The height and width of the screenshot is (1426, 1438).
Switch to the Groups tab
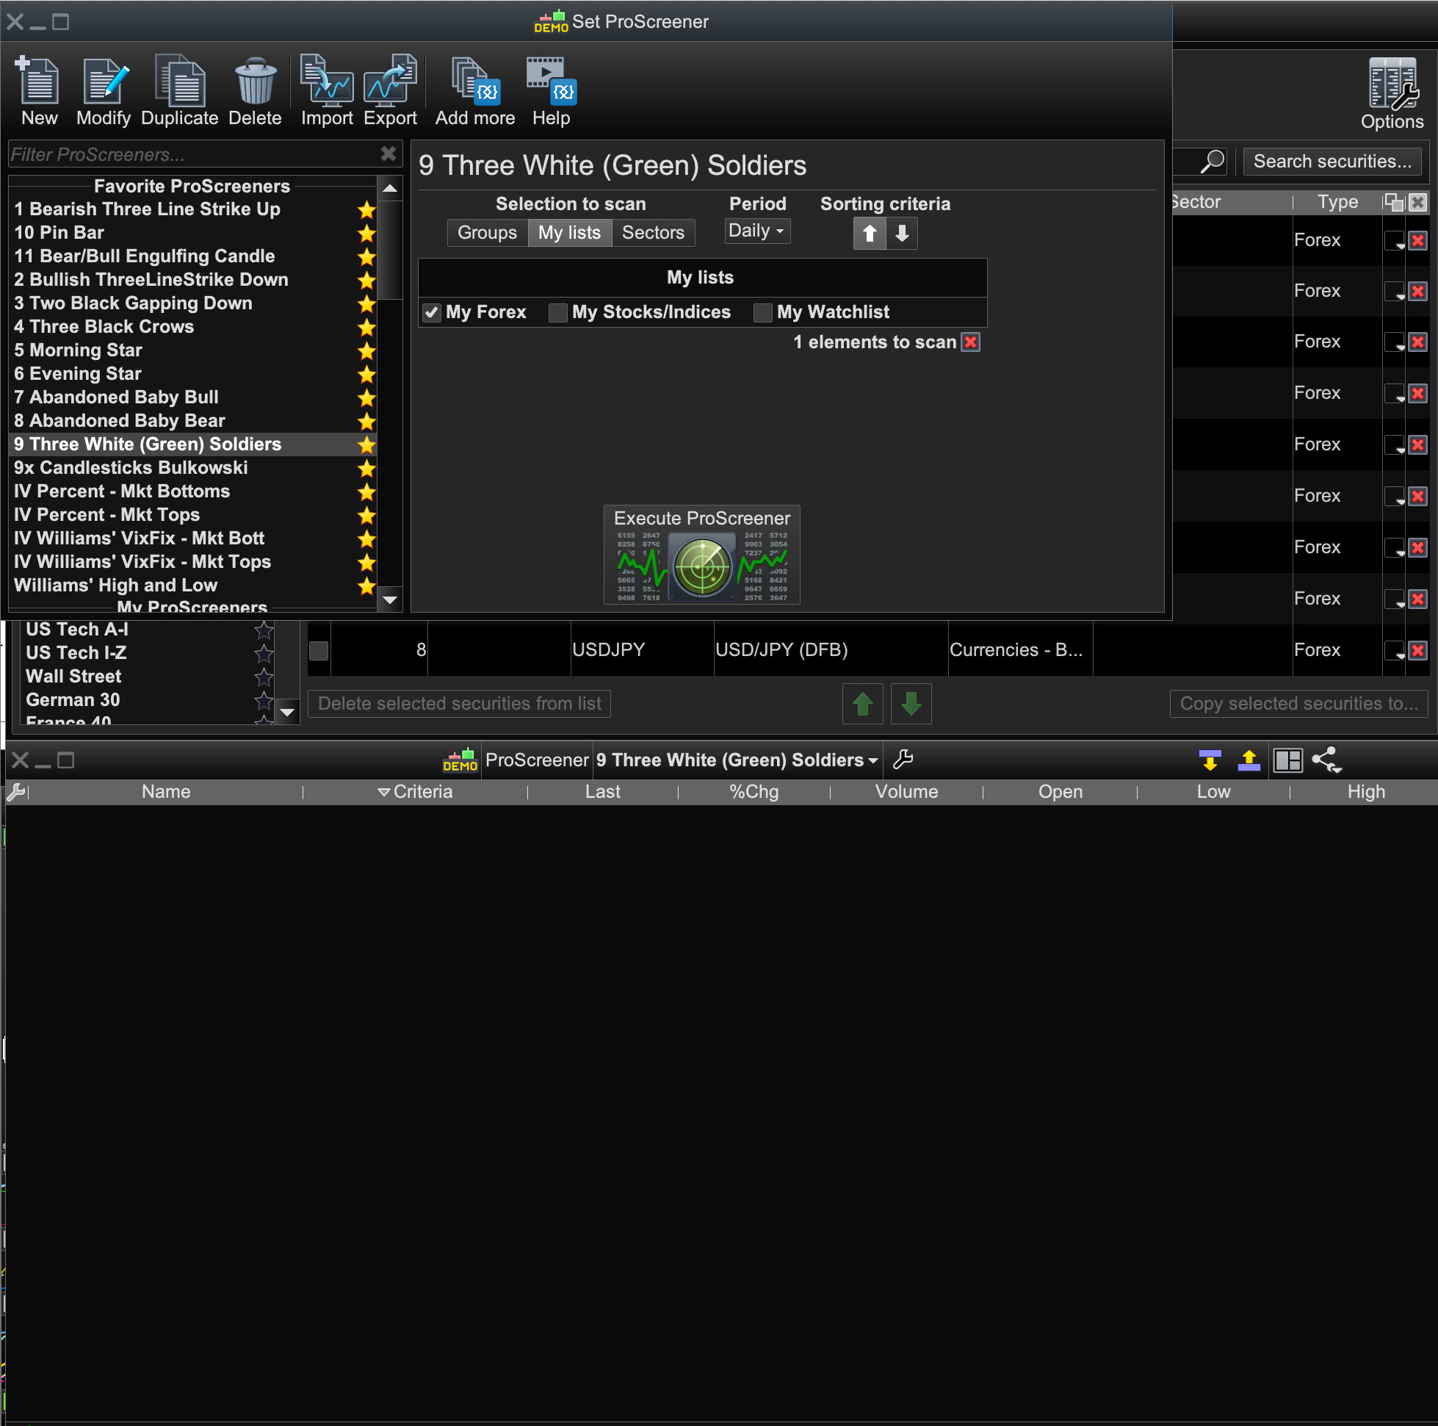pos(487,233)
